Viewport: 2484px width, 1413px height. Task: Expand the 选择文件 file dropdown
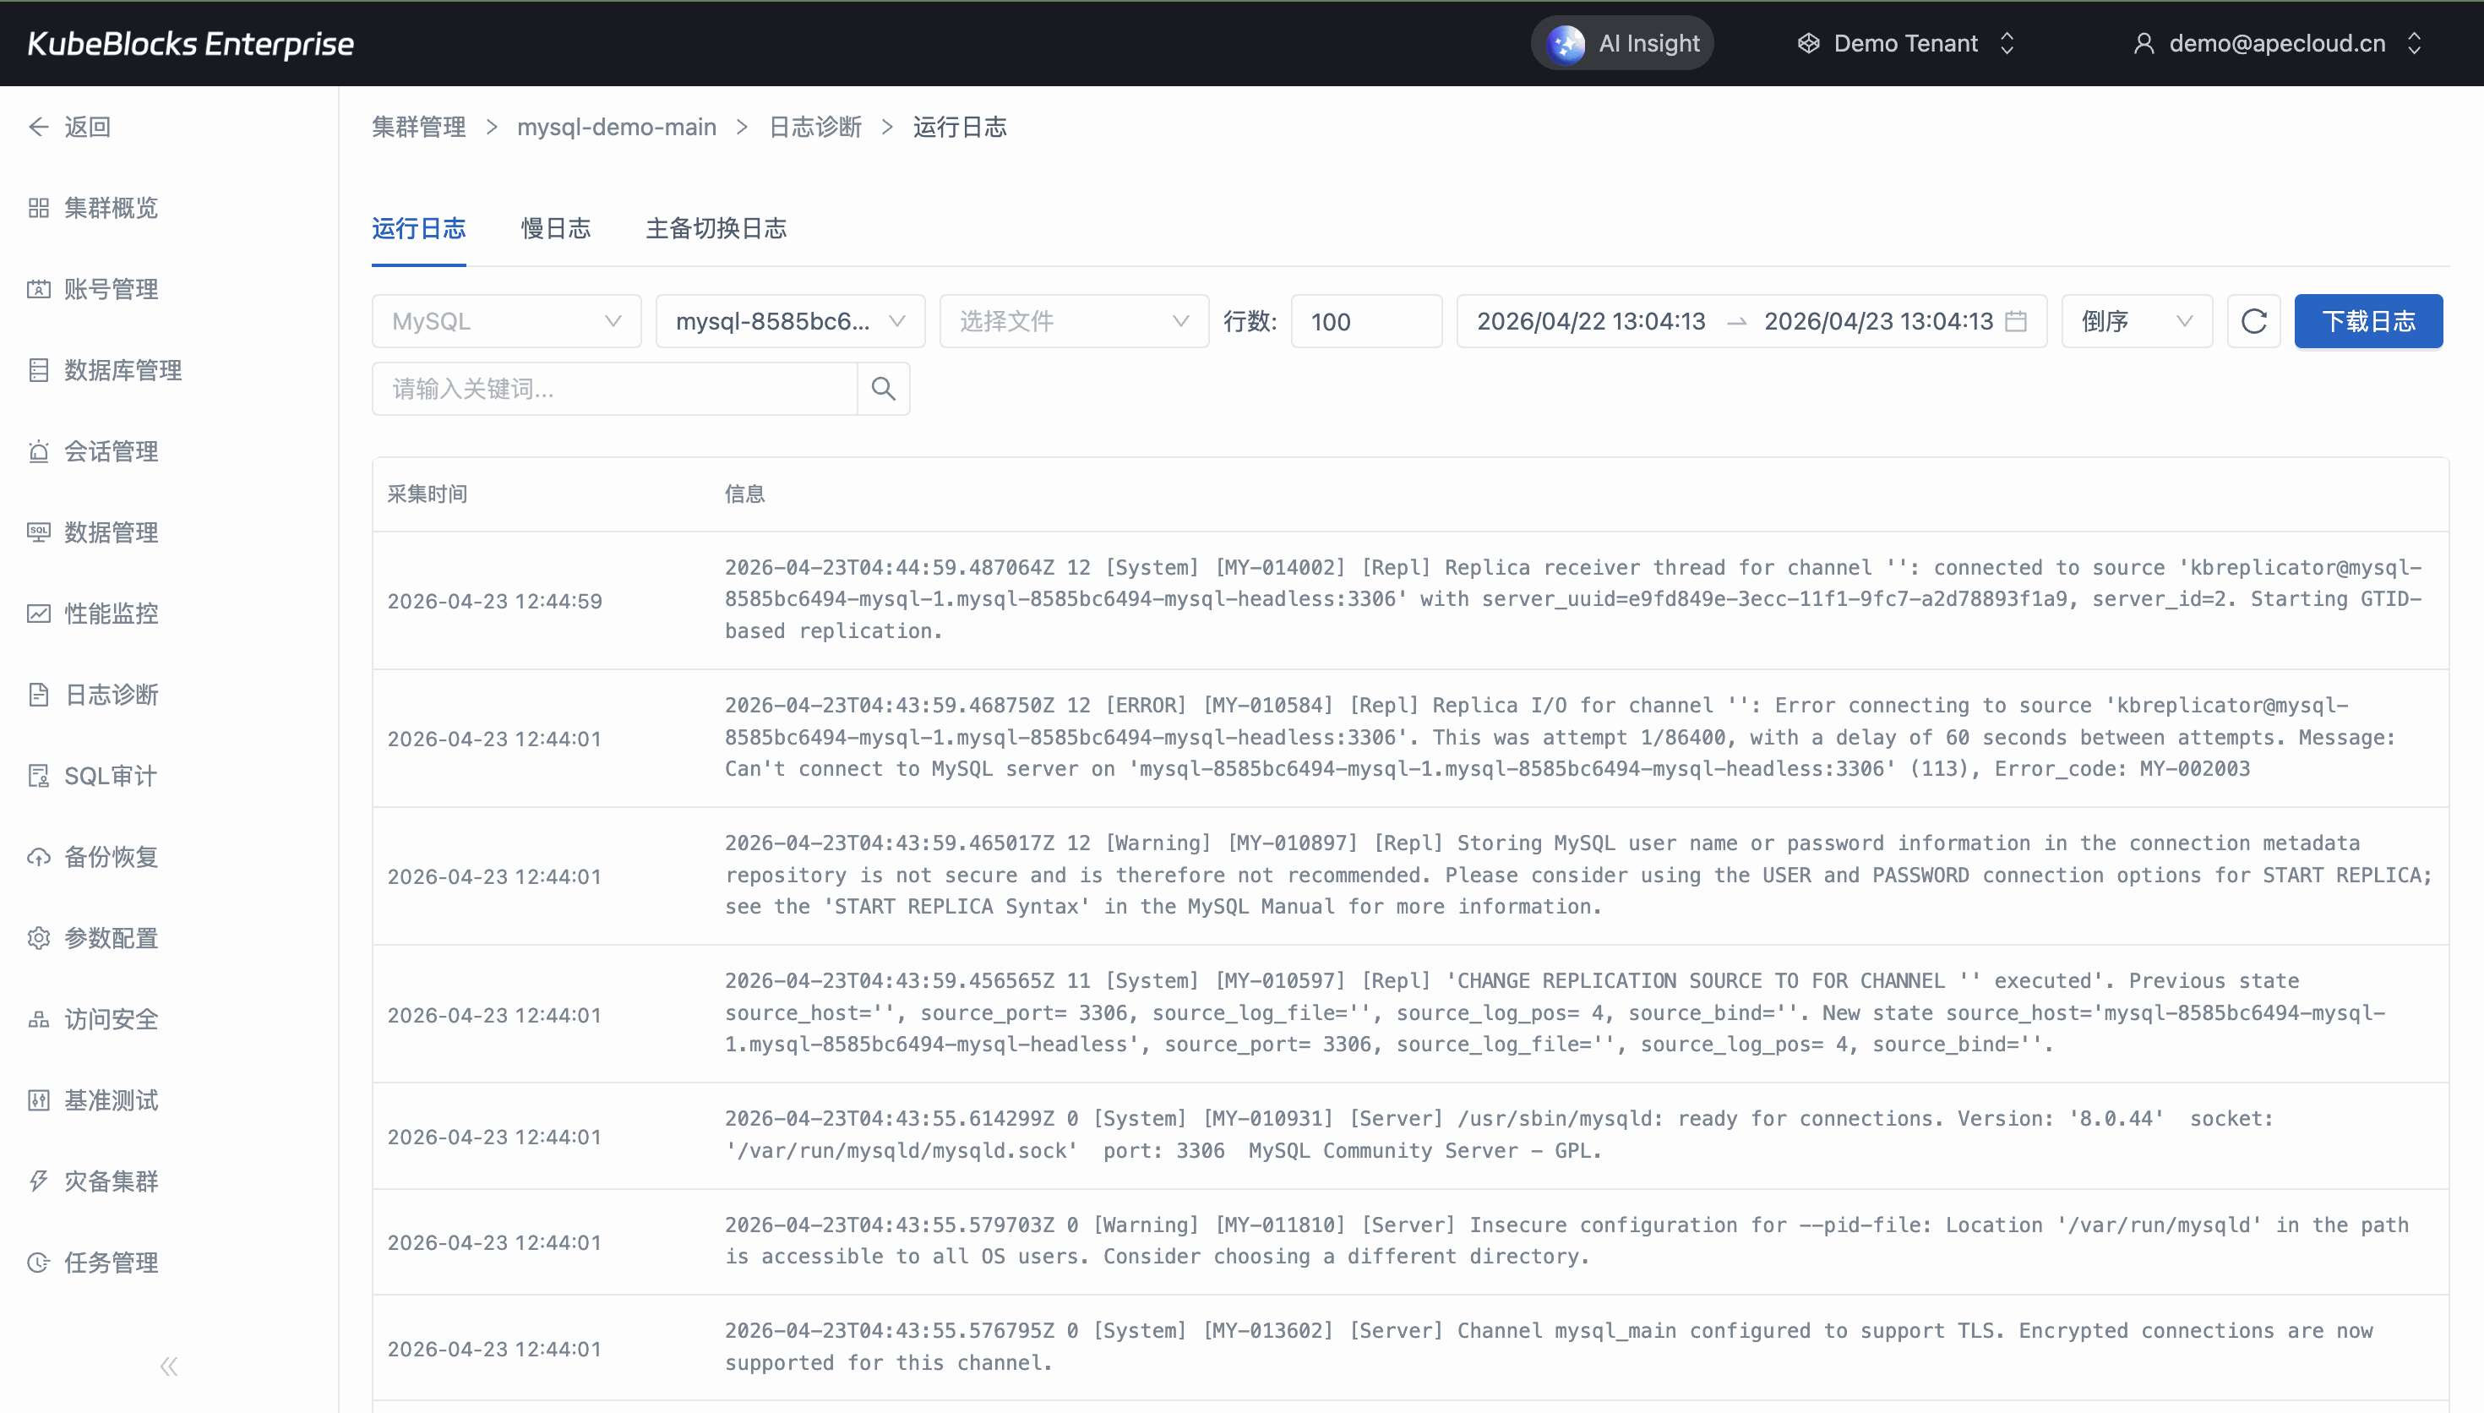1073,321
